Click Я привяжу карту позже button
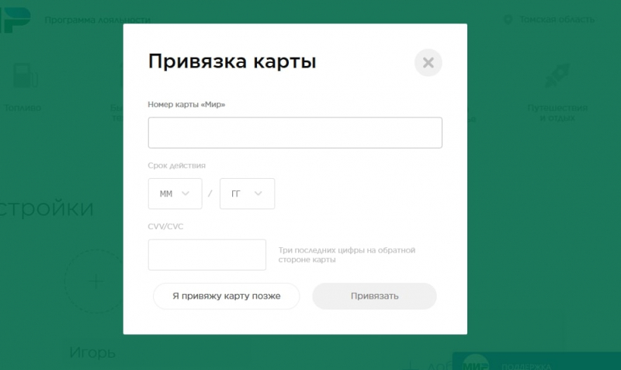Viewport: 621px width, 370px height. click(x=226, y=296)
